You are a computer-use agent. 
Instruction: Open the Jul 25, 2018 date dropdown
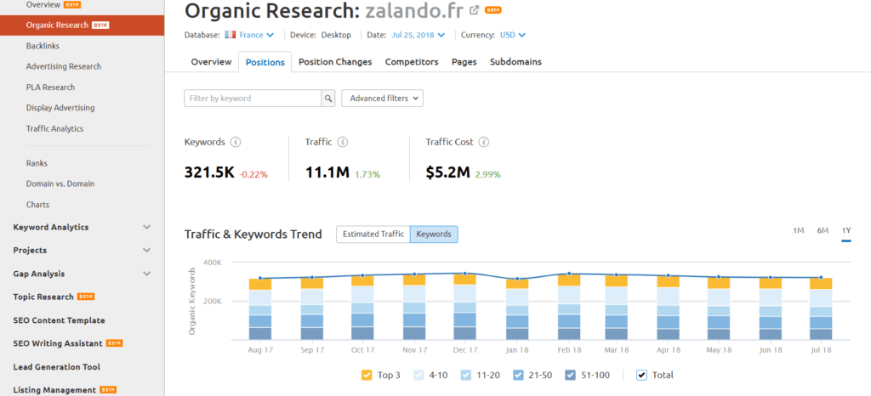[418, 35]
